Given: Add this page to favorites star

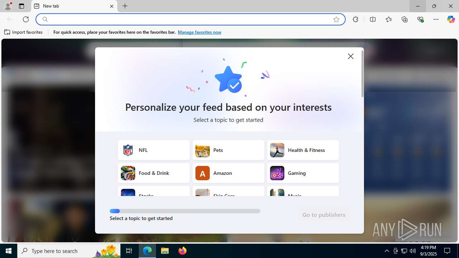Looking at the screenshot, I should click(336, 19).
